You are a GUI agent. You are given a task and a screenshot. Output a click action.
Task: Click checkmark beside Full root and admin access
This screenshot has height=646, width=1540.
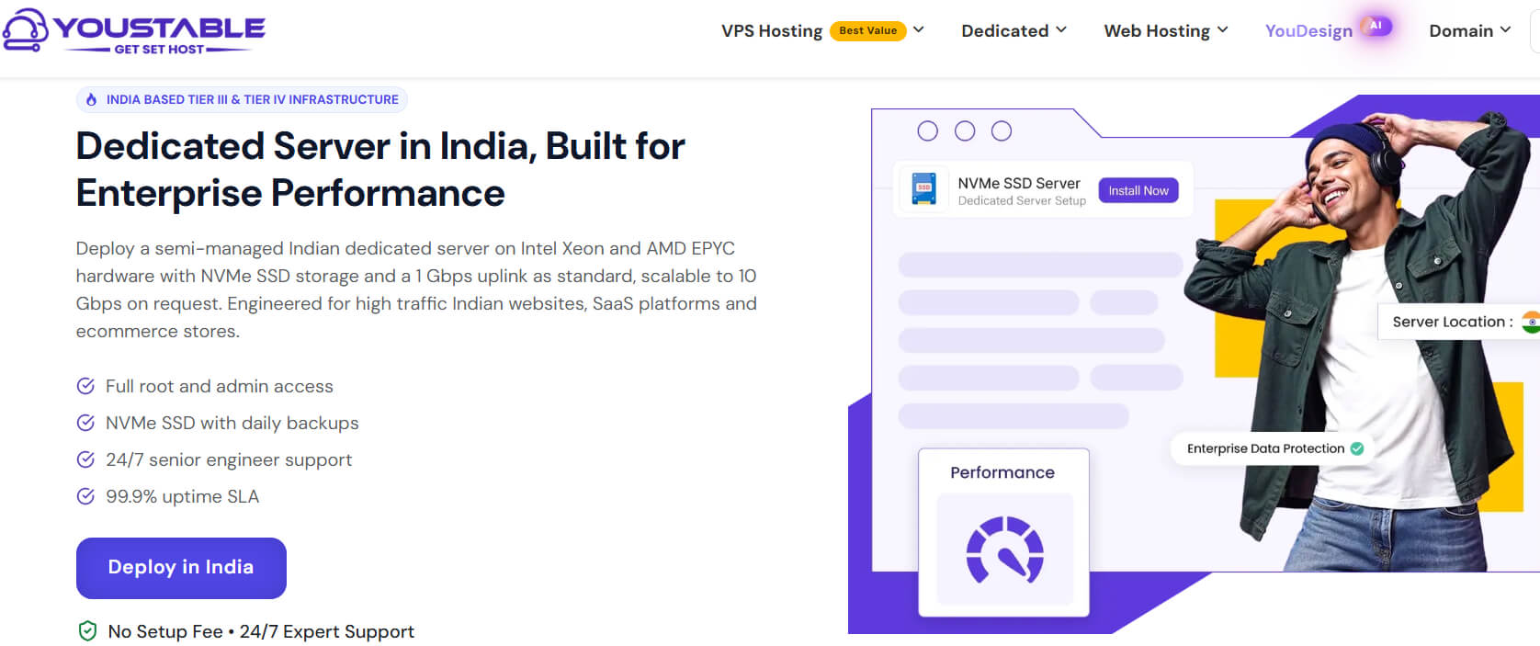tap(85, 386)
